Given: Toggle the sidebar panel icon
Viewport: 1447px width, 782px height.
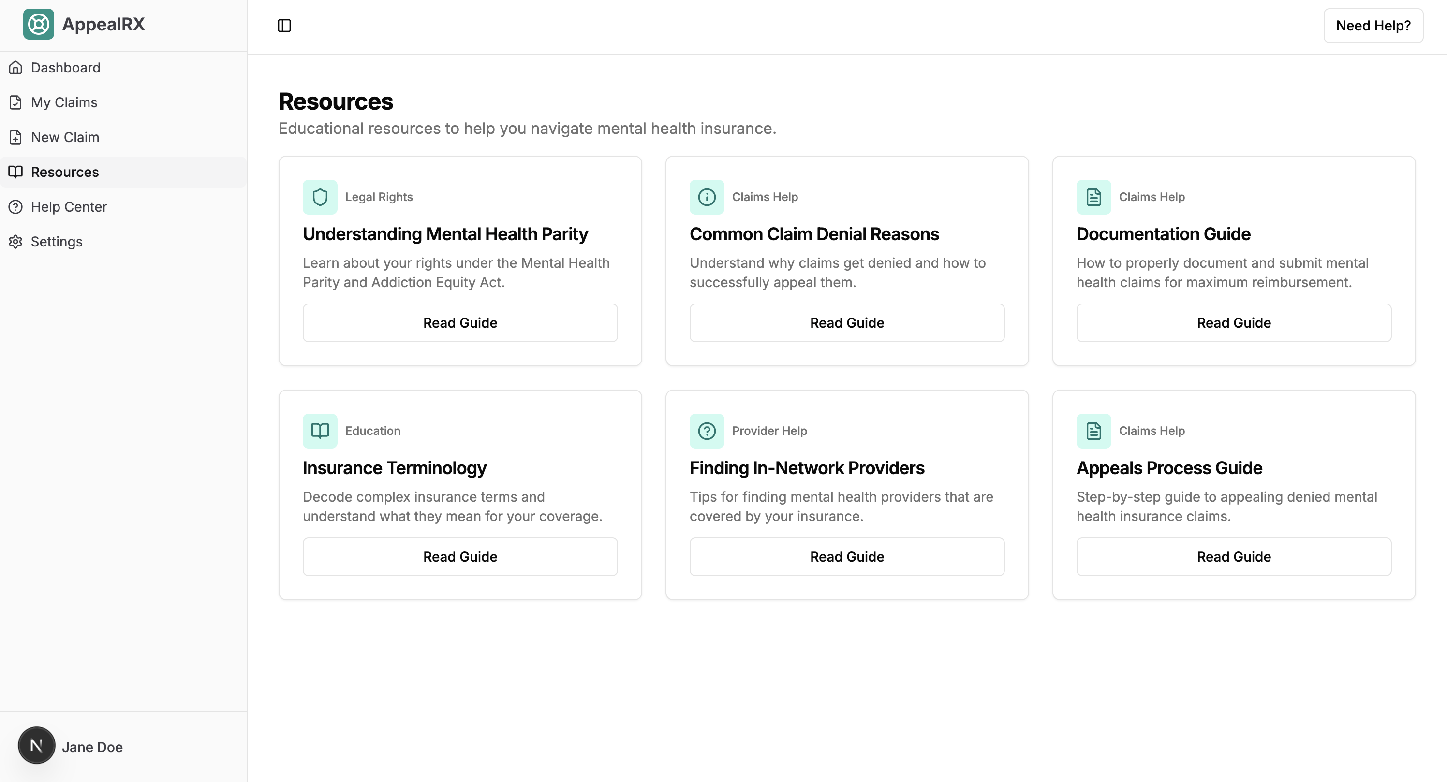Looking at the screenshot, I should click(284, 26).
